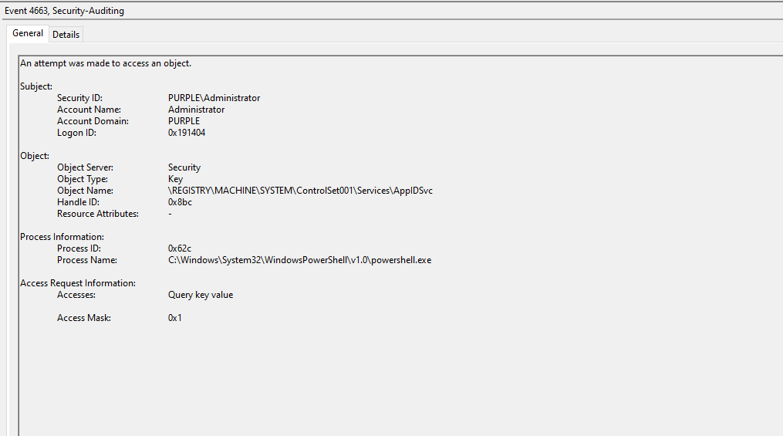
Task: Click the Object Server value Security
Action: pos(184,167)
